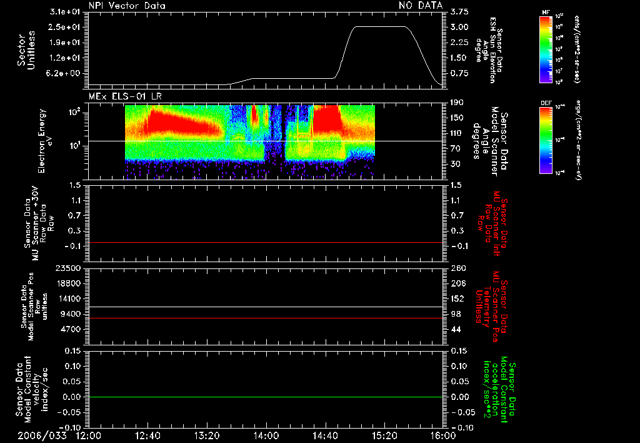Viewport: 640px width, 443px height.
Task: Click the "23500" scanner position tick label
Action: click(67, 268)
